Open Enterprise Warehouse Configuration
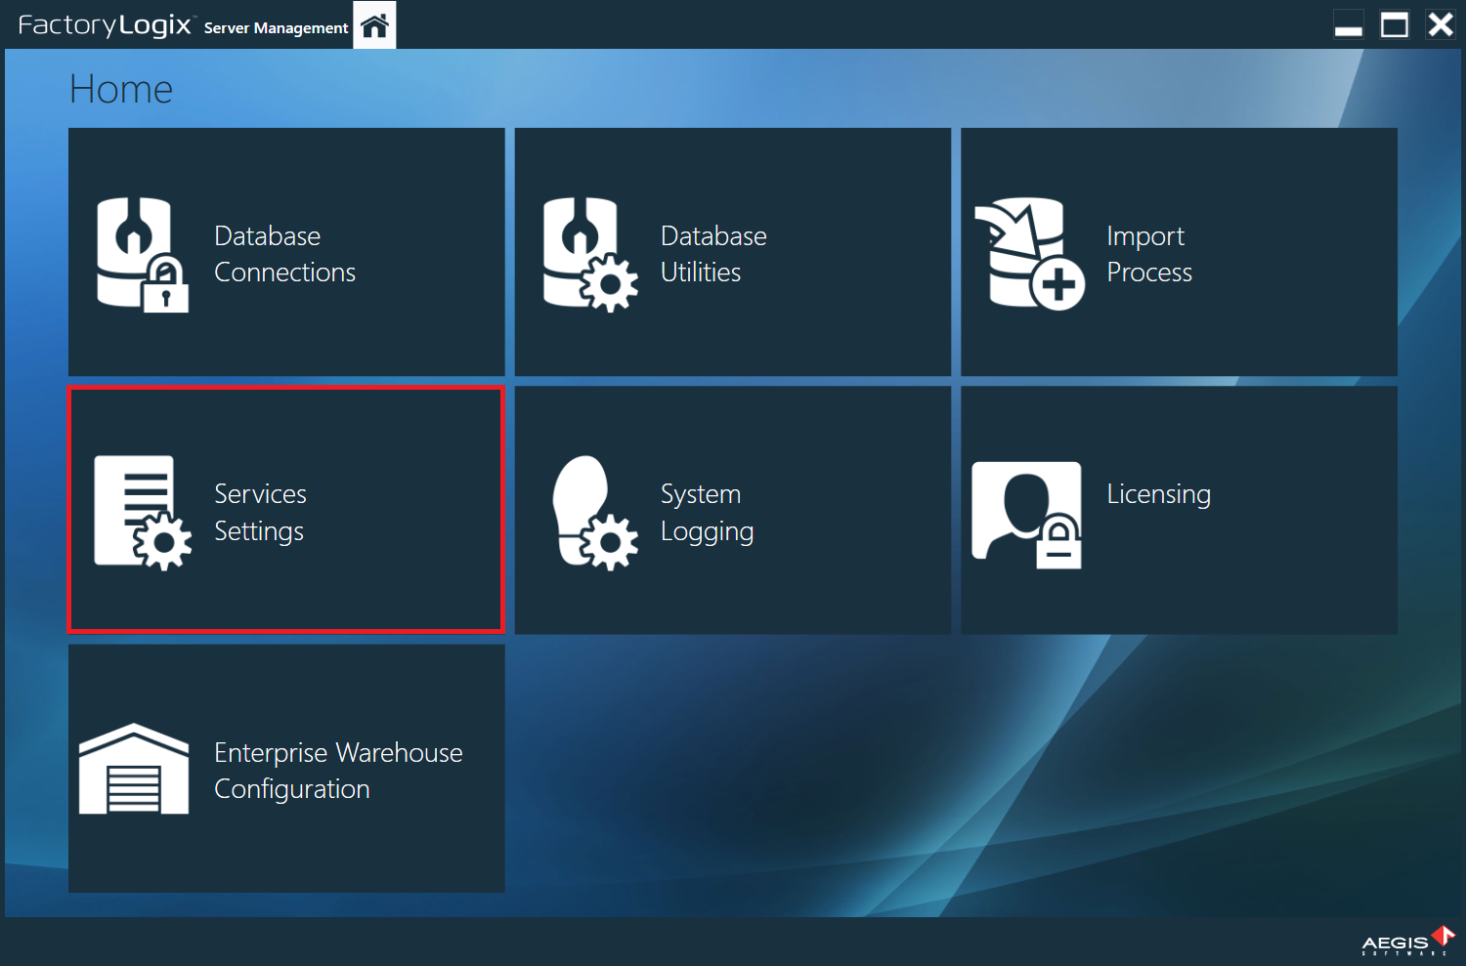Image resolution: width=1466 pixels, height=966 pixels. point(285,769)
